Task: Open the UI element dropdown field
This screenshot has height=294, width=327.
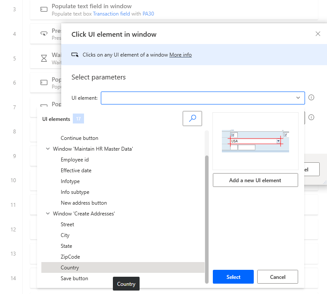Action: click(202, 98)
